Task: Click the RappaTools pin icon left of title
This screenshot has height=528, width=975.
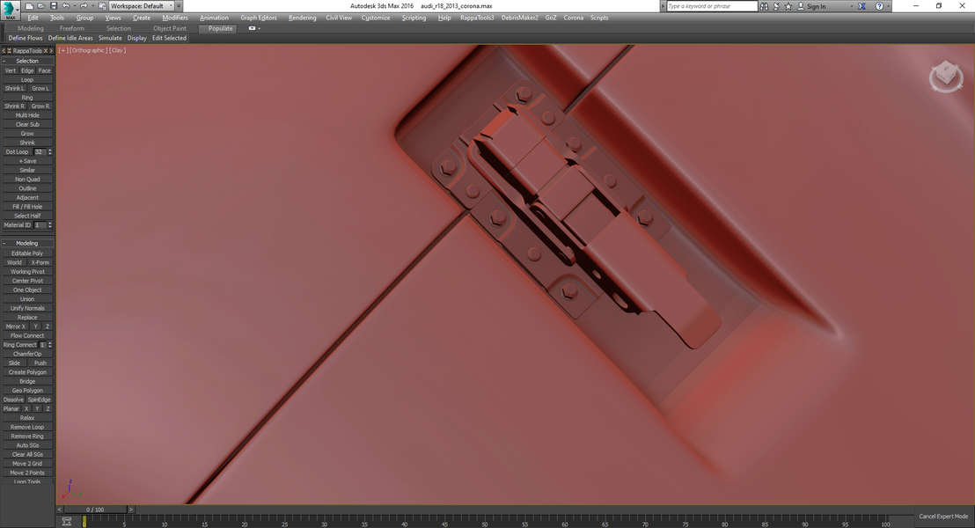Action: [10, 51]
